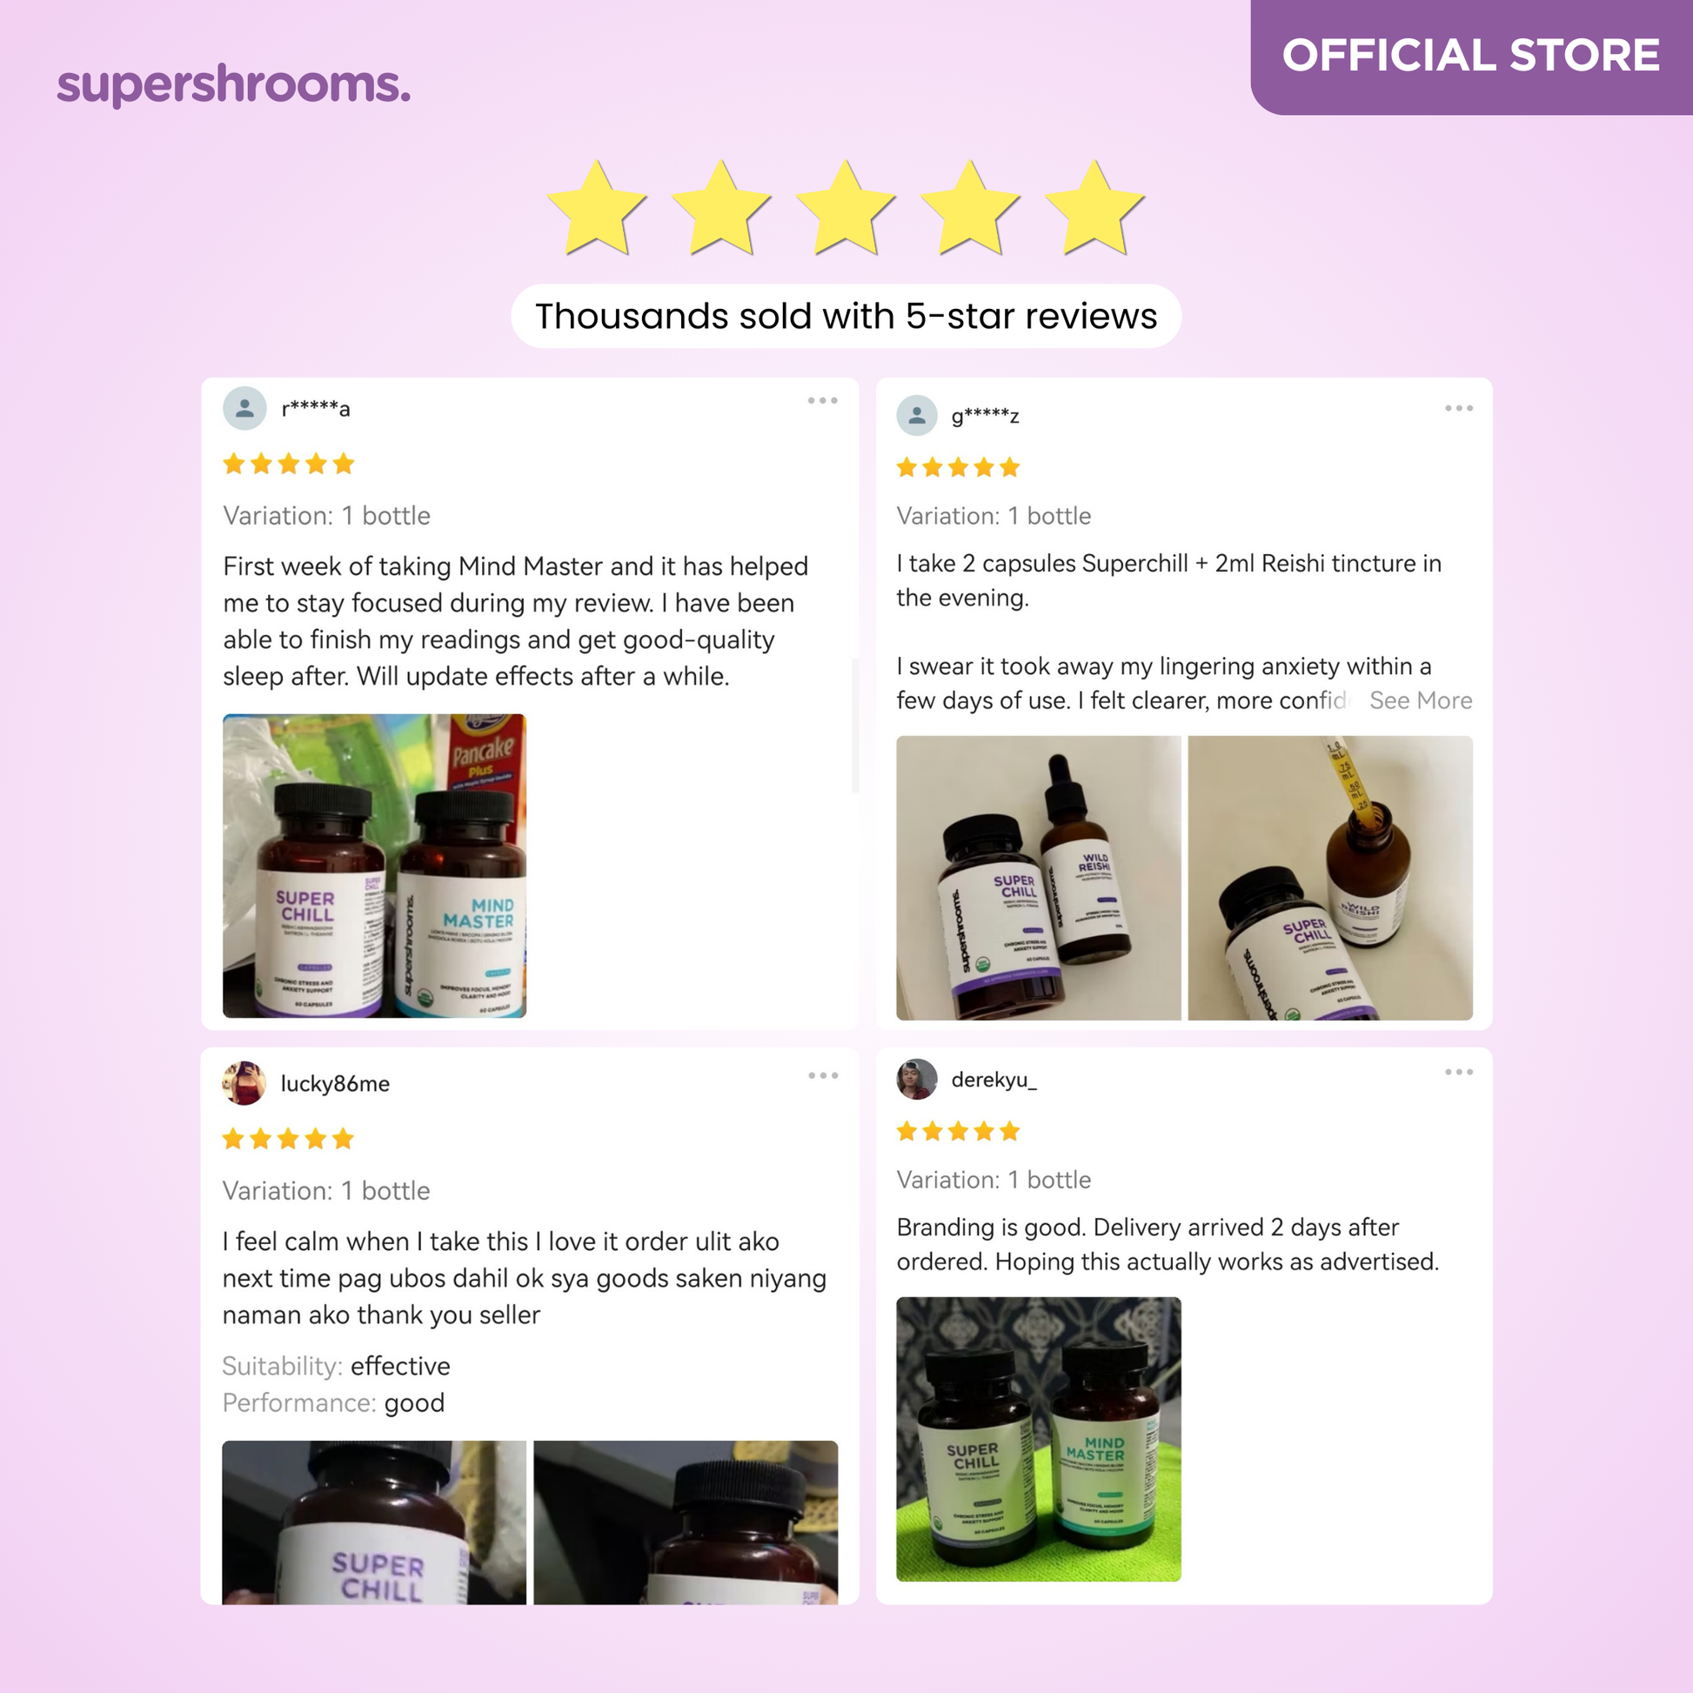Open the Super Chill and Mind Master photo
The height and width of the screenshot is (1693, 1693).
click(x=374, y=866)
